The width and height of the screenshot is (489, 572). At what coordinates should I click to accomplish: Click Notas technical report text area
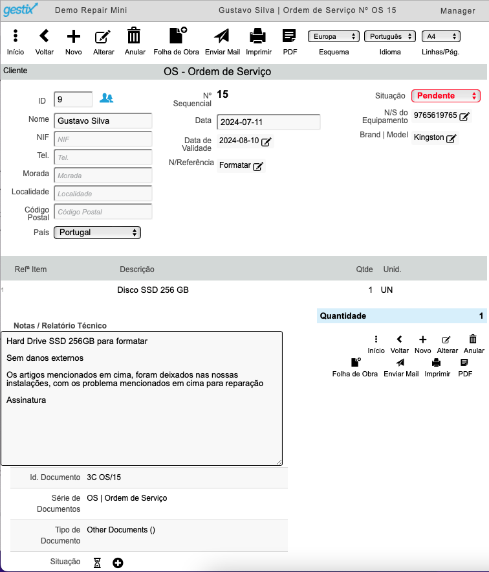pos(142,398)
